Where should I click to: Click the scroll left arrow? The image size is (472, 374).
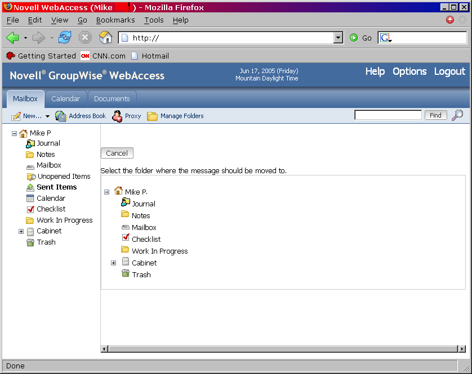(104, 349)
